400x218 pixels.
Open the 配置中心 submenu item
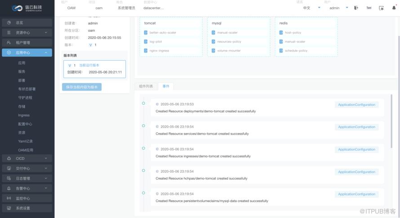(25, 124)
